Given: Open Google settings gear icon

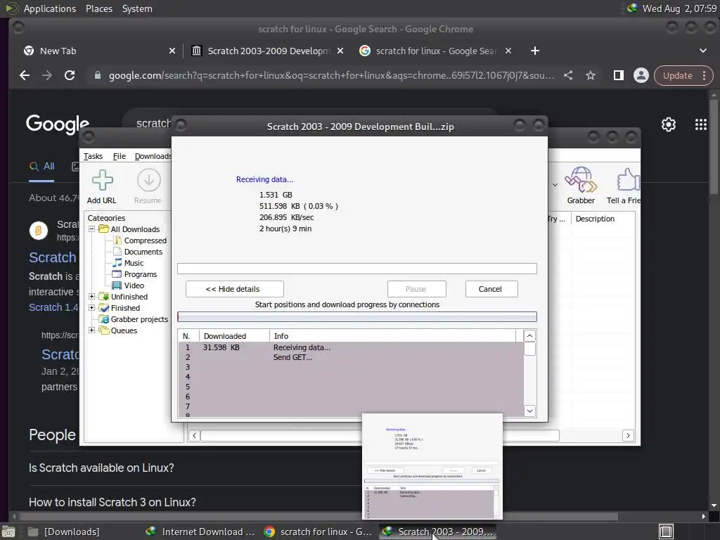Looking at the screenshot, I should [669, 124].
